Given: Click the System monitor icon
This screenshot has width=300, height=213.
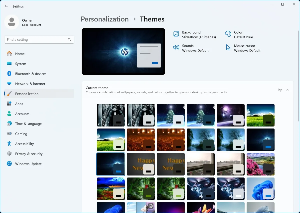Looking at the screenshot, I should pos(9,64).
